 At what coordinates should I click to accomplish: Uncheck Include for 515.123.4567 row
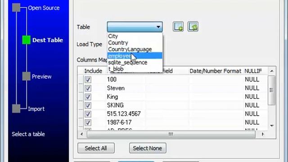(88, 114)
